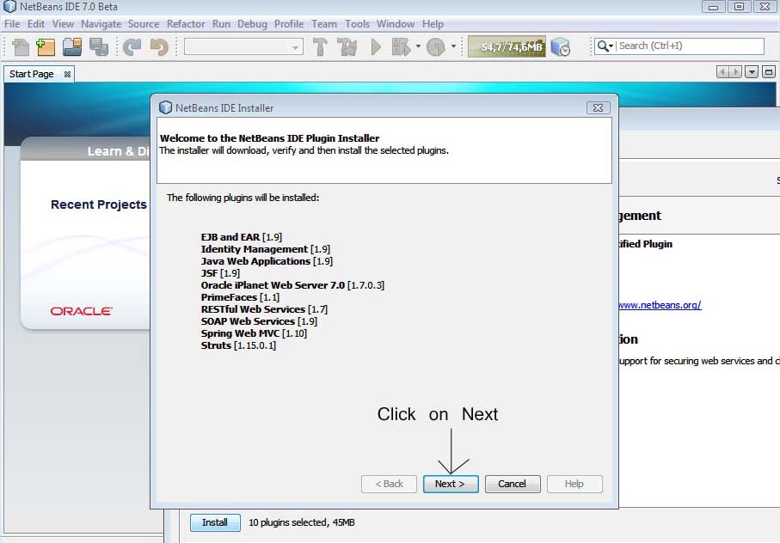Close the Start Page tab via its x
The height and width of the screenshot is (543, 780).
(67, 74)
